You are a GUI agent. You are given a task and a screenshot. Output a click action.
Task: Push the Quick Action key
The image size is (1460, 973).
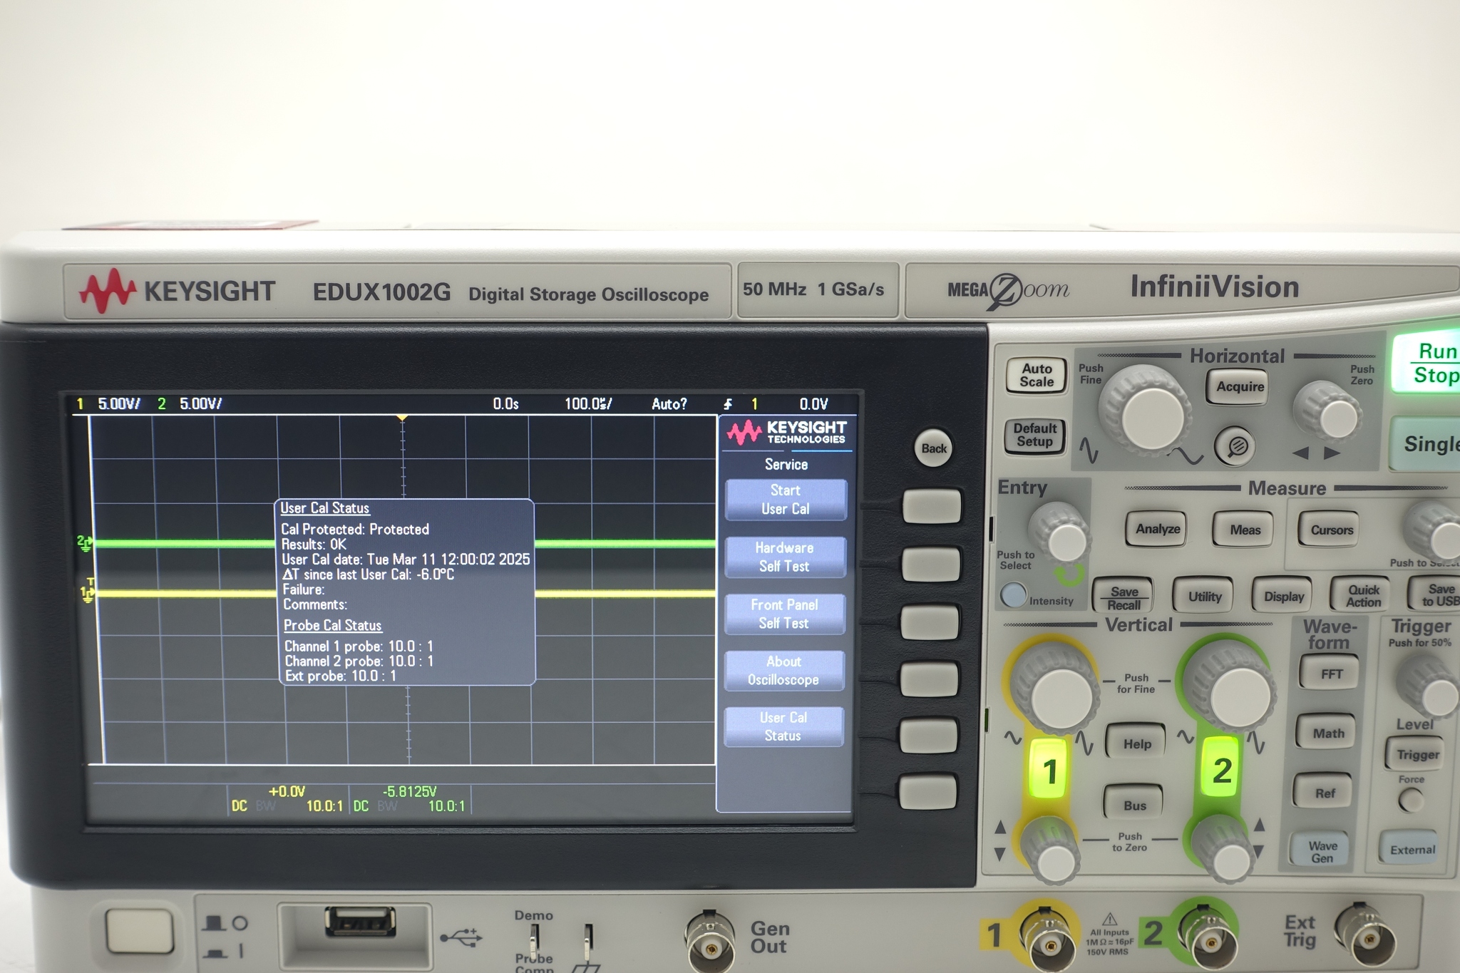click(1362, 596)
